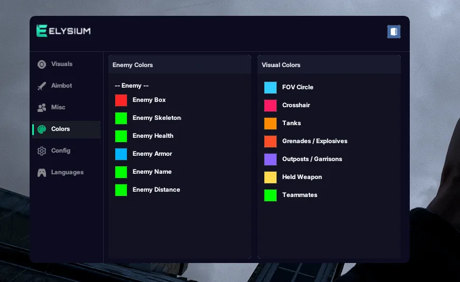Open the Languages tab
460x282 pixels.
[x=66, y=173]
